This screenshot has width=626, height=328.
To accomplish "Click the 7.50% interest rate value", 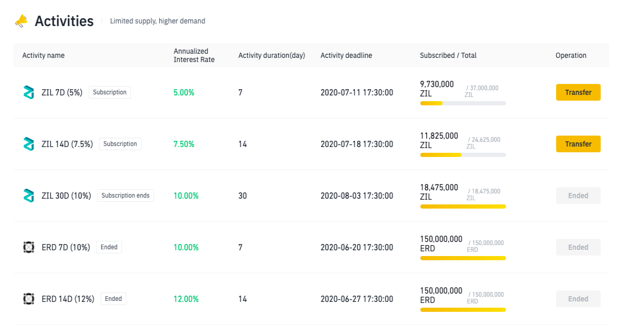I will [184, 144].
